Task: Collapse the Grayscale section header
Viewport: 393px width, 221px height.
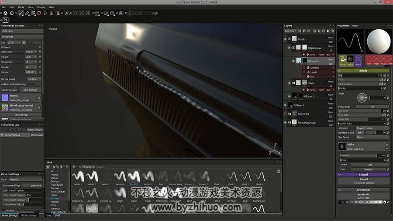Action: [363, 190]
